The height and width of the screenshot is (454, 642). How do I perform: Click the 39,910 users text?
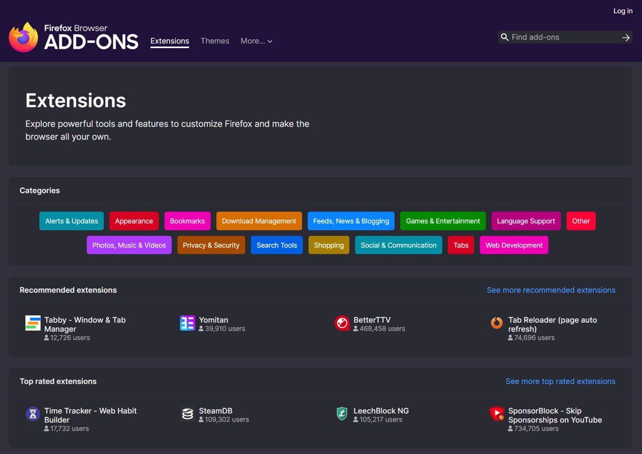[x=225, y=329]
